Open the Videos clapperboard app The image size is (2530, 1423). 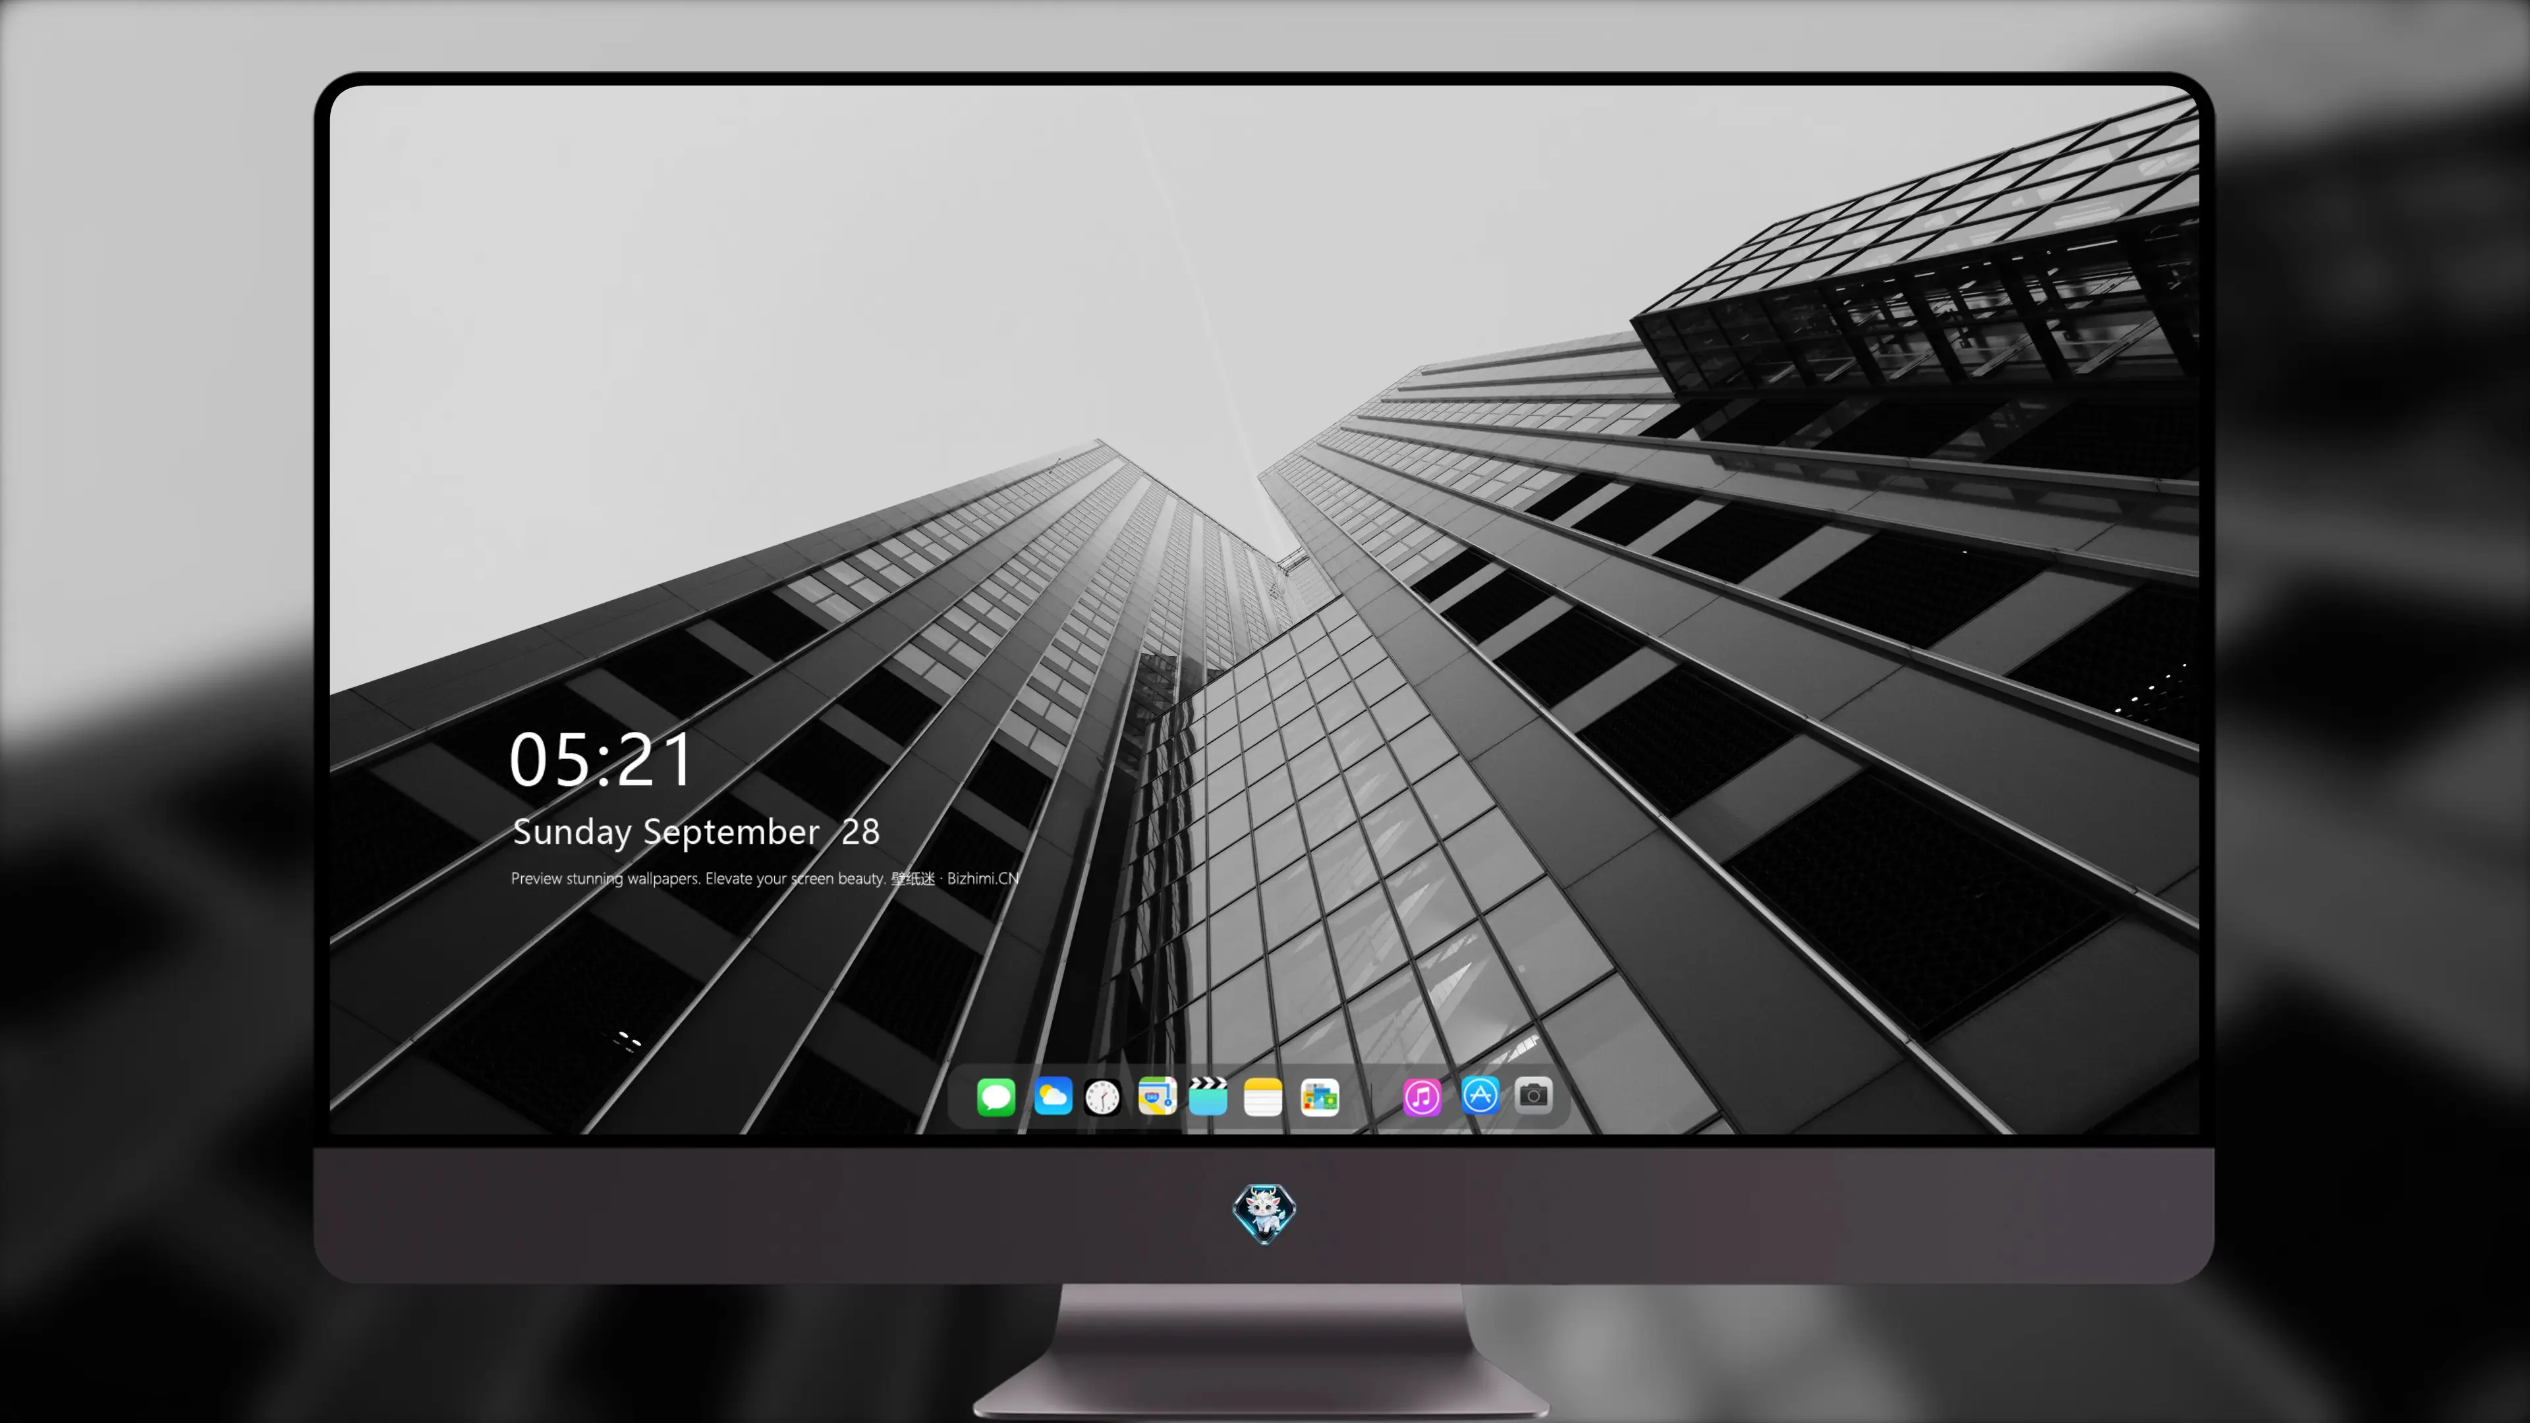pyautogui.click(x=1208, y=1096)
